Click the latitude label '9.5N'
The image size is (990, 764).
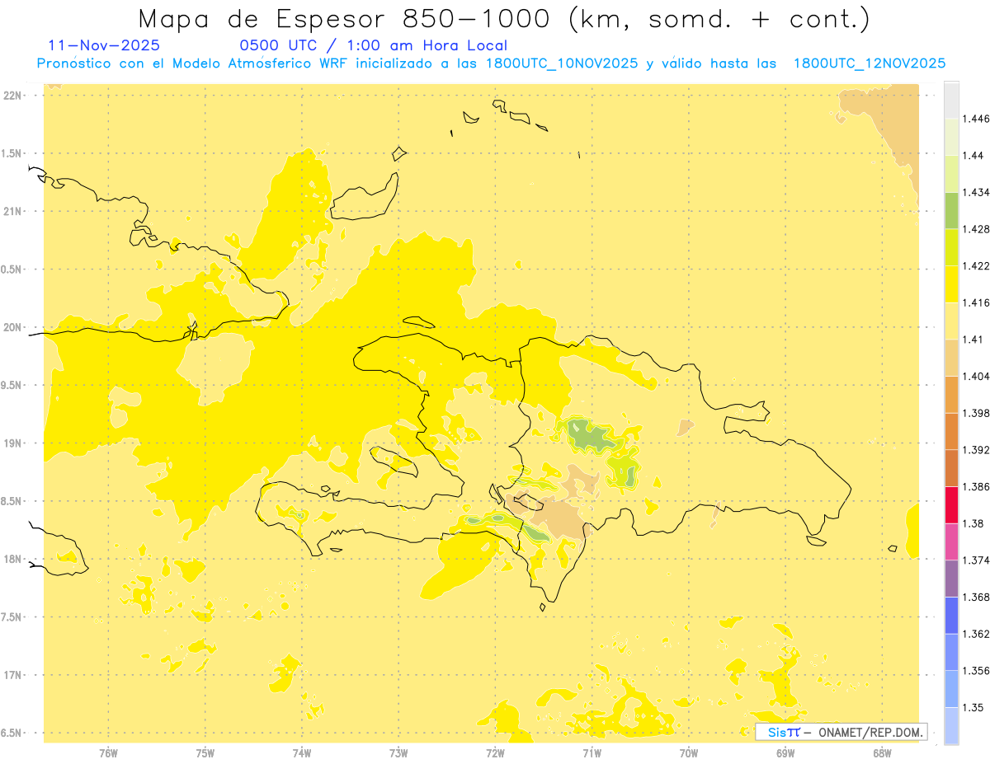coord(12,386)
